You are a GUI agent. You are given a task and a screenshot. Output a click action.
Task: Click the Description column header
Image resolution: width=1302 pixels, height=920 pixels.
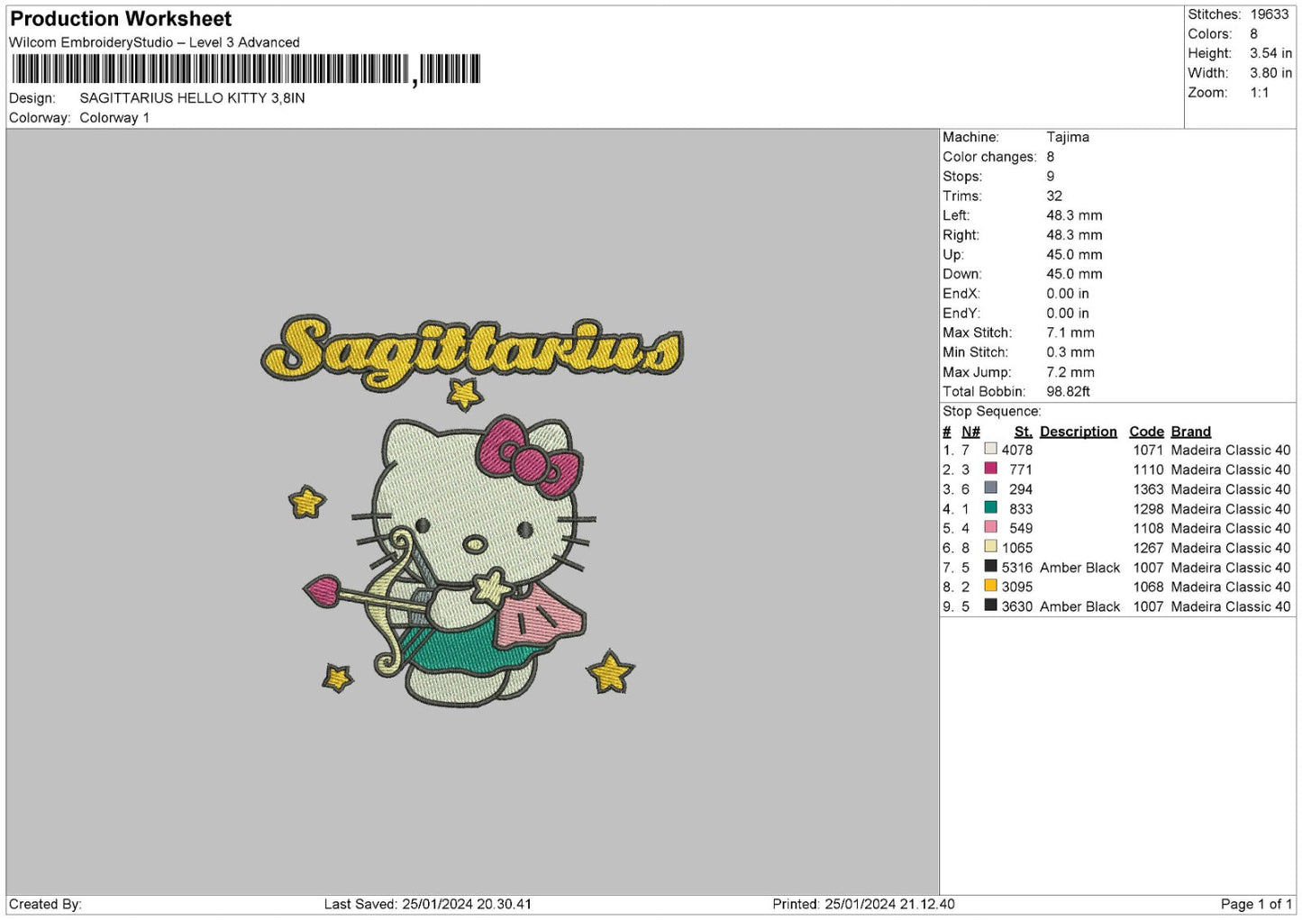point(1078,432)
